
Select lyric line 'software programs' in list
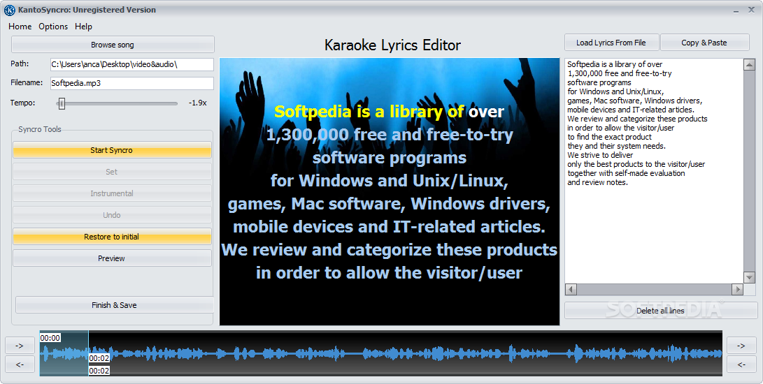click(599, 82)
